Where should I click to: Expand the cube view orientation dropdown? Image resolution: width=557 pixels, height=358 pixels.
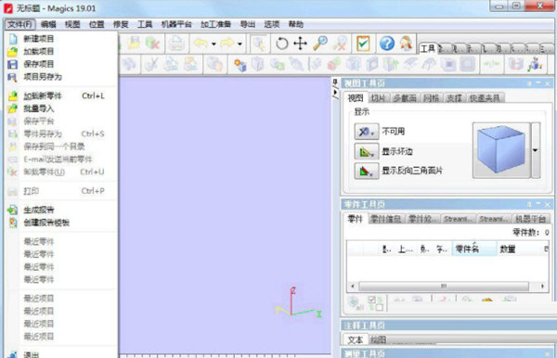(536, 150)
